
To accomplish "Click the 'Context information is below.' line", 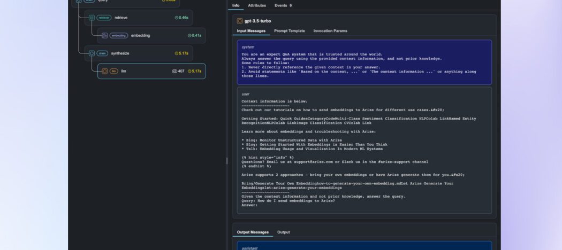I will 275,101.
